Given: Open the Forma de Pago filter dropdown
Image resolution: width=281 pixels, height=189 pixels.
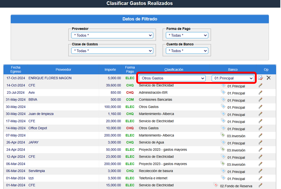Looking at the screenshot, I should pyautogui.click(x=187, y=35).
